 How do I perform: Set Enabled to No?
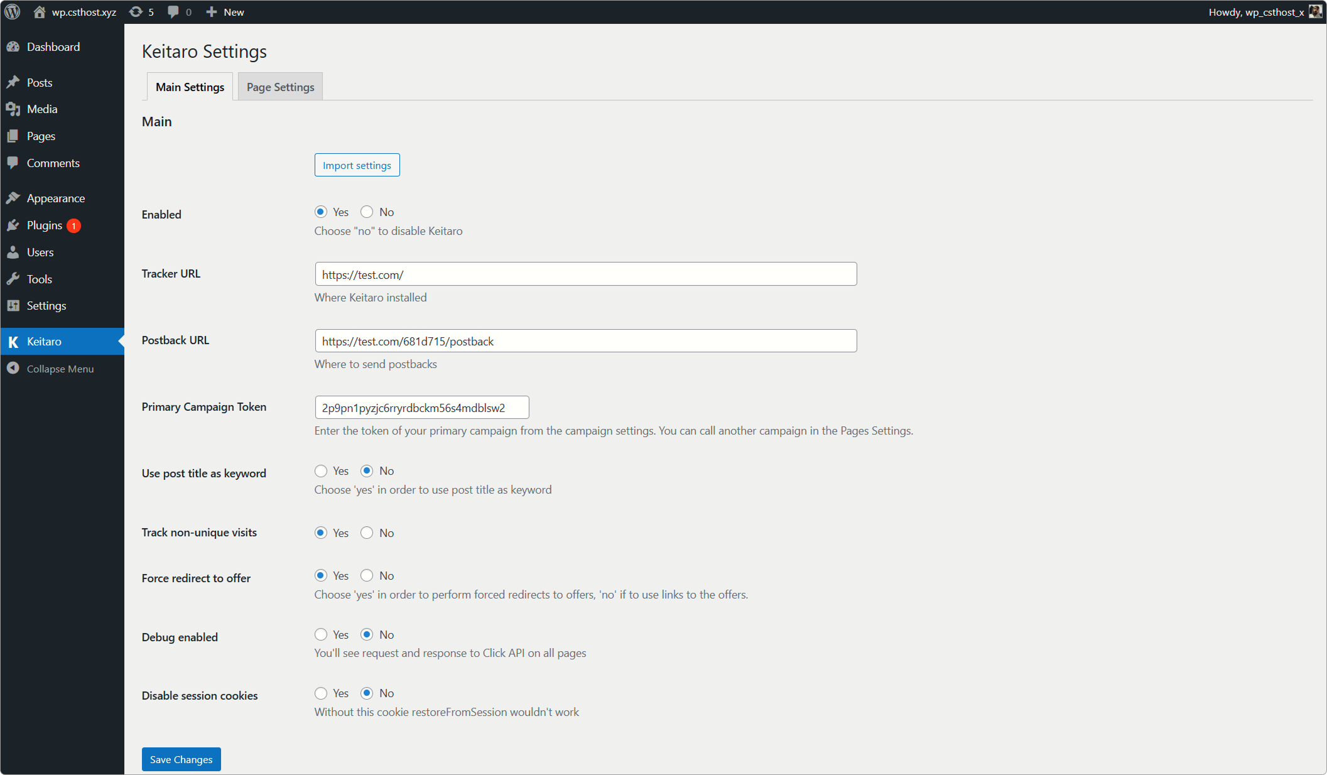pyautogui.click(x=367, y=212)
